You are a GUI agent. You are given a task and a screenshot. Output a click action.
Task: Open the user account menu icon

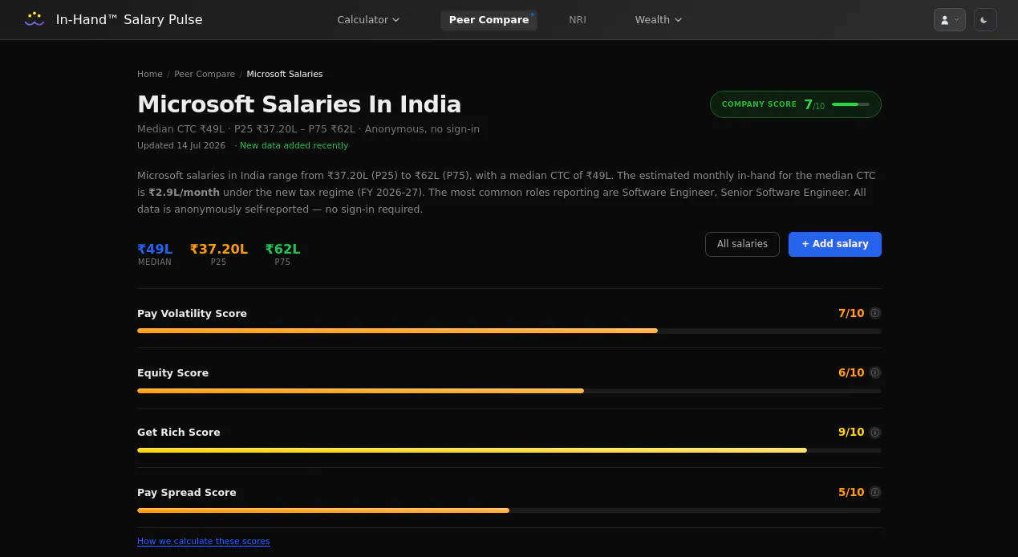click(949, 20)
